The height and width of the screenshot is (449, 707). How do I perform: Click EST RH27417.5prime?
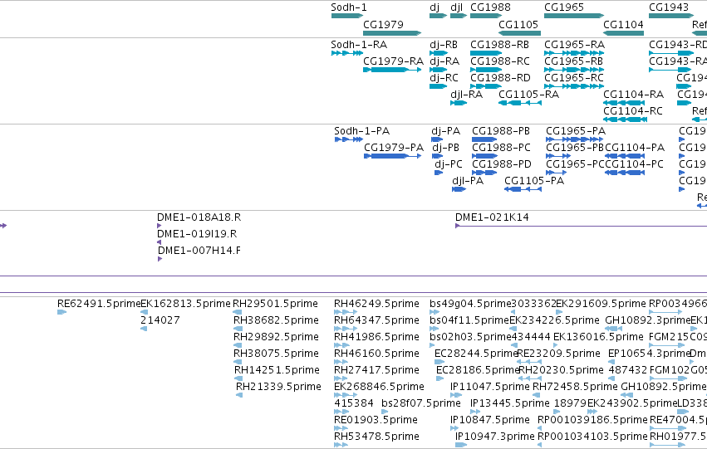(376, 371)
